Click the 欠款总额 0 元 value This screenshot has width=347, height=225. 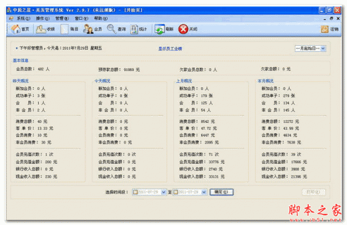click(x=275, y=69)
